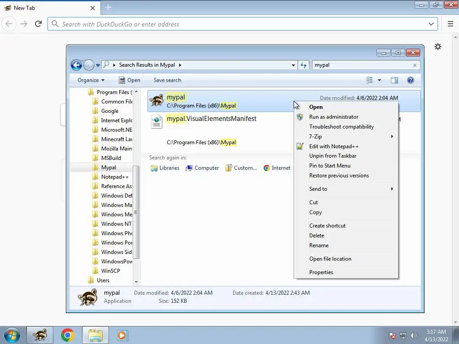Search again on the Internet
The image size is (459, 344).
coord(277,168)
